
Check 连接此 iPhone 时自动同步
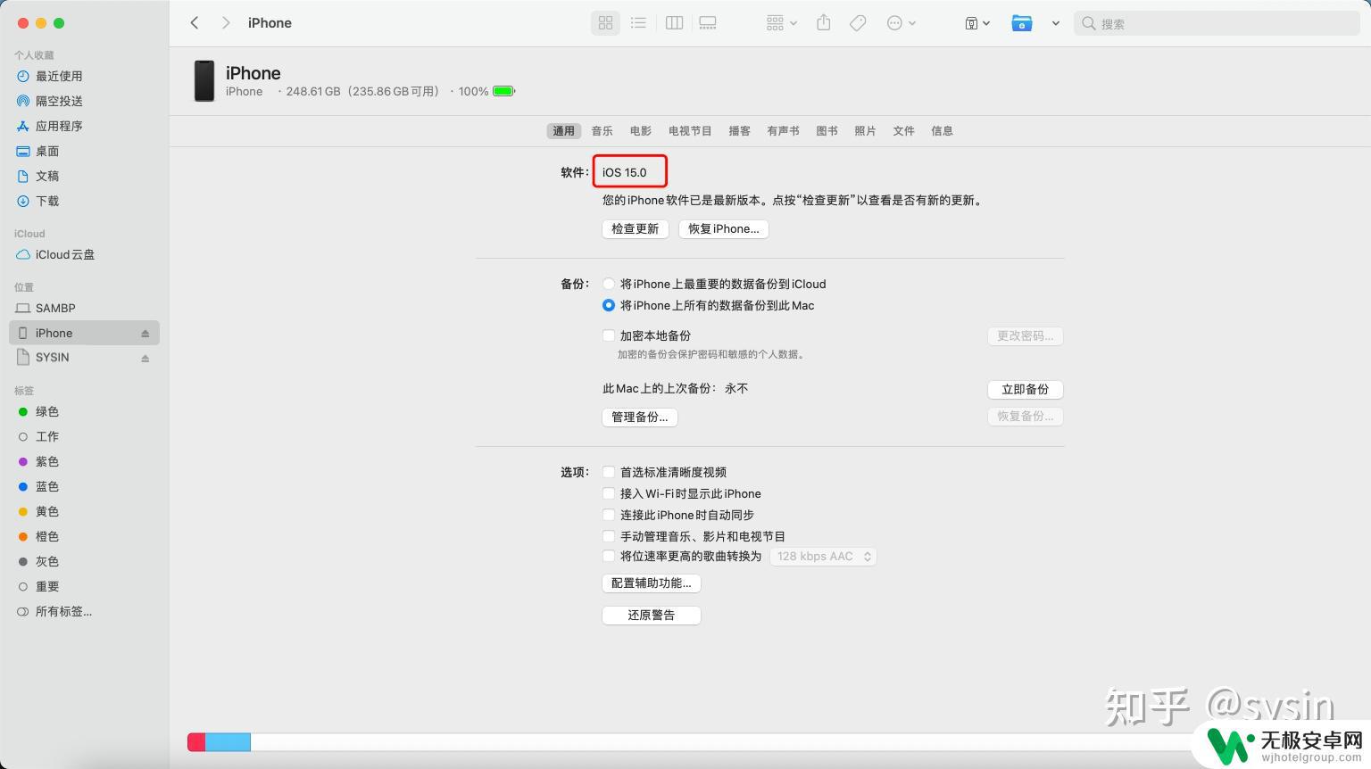pos(609,515)
